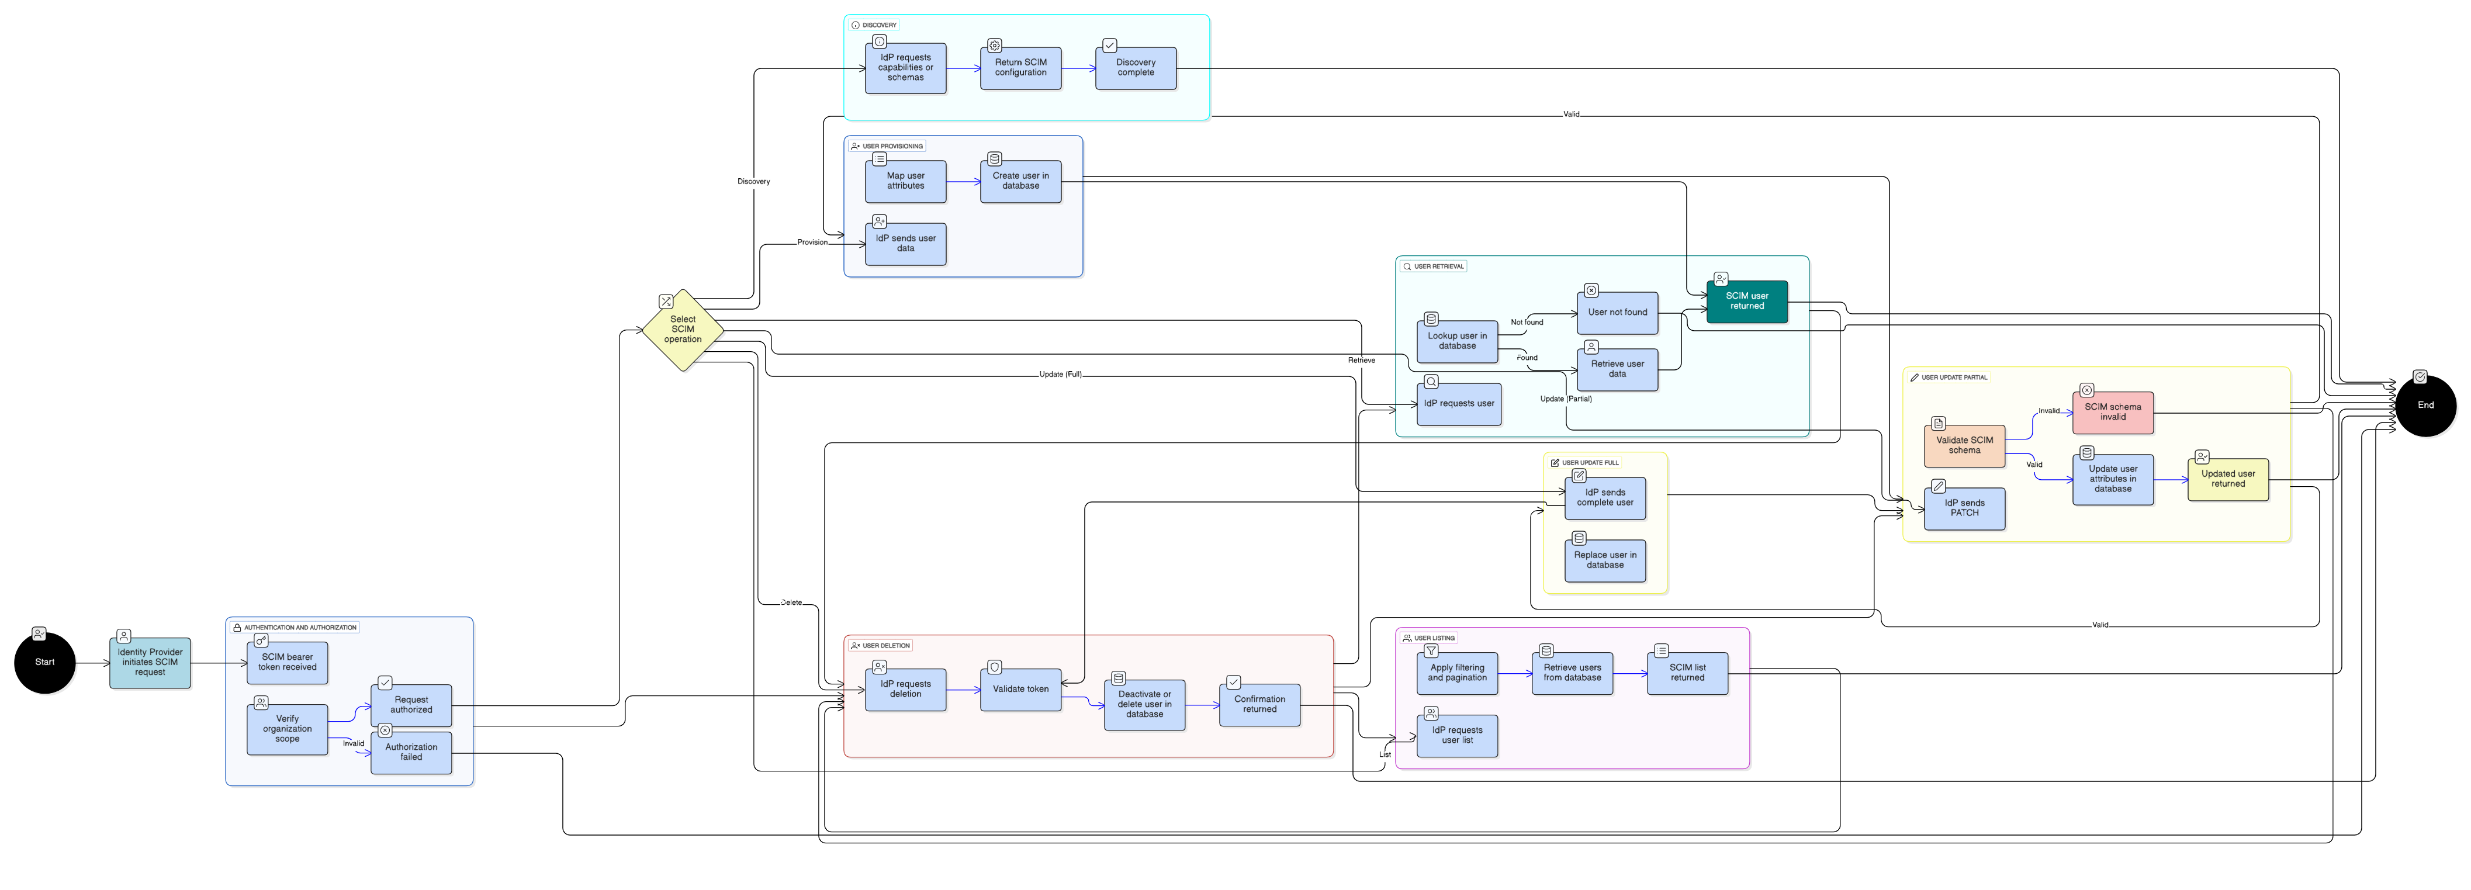Click the 'Retrieve' edge label
Image resolution: width=2471 pixels, height=890 pixels.
point(1361,361)
